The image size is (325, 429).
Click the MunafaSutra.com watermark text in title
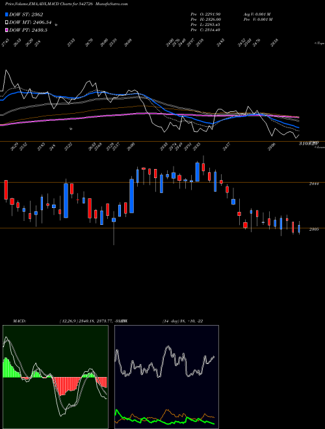coord(112,4)
